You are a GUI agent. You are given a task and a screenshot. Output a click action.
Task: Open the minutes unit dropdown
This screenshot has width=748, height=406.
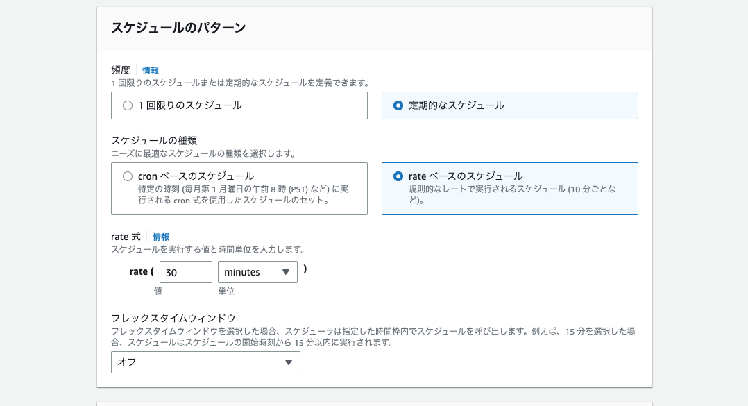(x=257, y=272)
